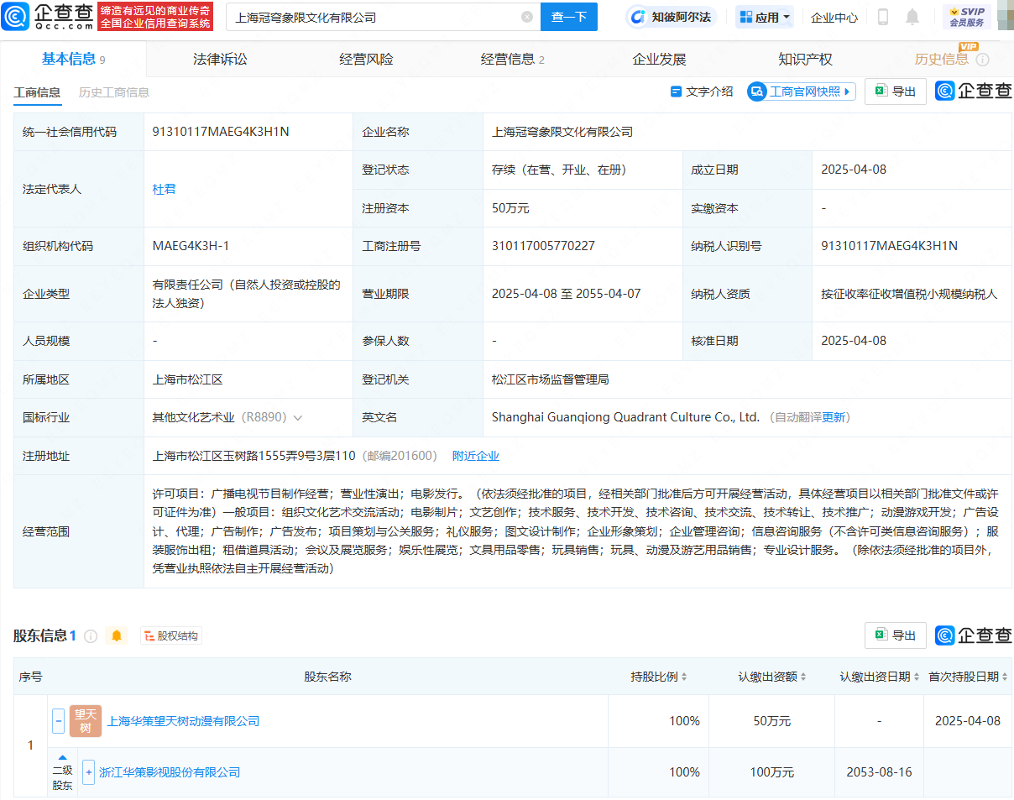Click legal representative link 杜君
Viewport: 1014px width, 800px height.
(165, 189)
